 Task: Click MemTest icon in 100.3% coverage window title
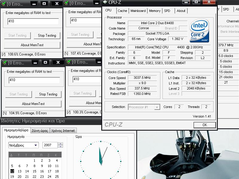click(68, 62)
